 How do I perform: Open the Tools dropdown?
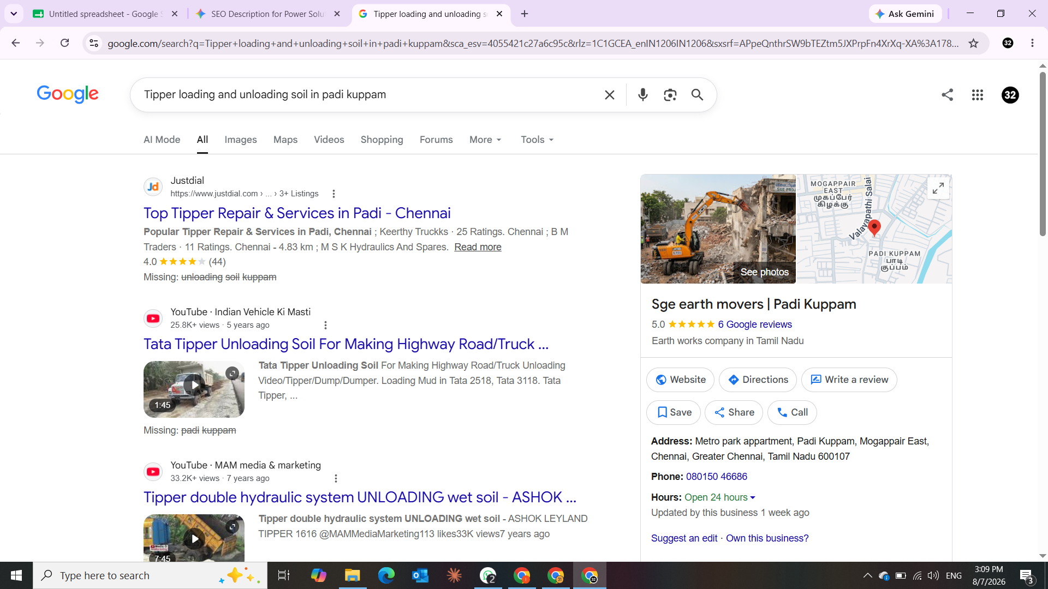tap(537, 140)
